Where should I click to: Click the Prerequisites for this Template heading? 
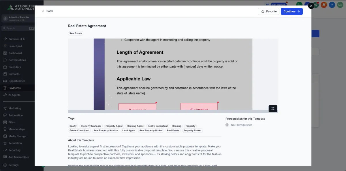click(245, 119)
